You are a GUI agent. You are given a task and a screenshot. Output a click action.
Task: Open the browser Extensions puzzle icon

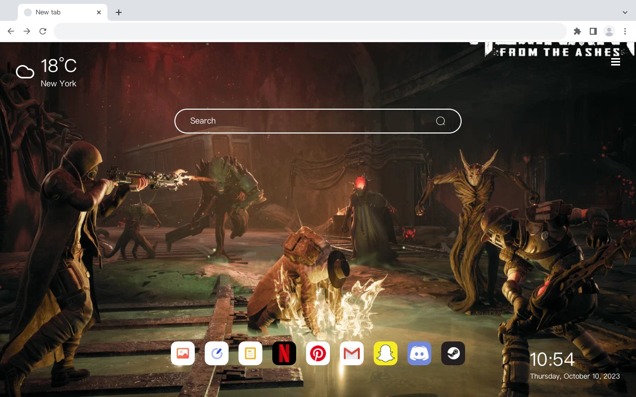577,31
